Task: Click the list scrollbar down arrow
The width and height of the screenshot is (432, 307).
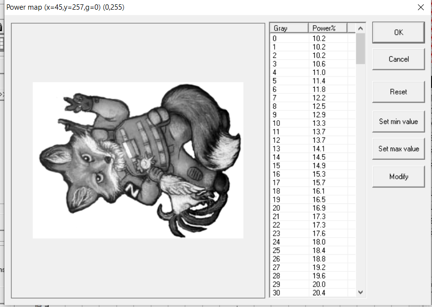Action: pos(360,292)
